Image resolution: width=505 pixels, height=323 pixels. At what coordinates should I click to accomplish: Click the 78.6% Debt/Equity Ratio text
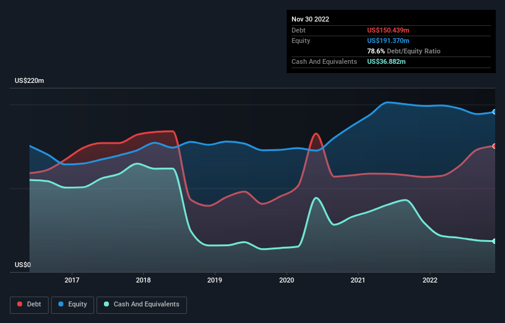click(x=404, y=51)
